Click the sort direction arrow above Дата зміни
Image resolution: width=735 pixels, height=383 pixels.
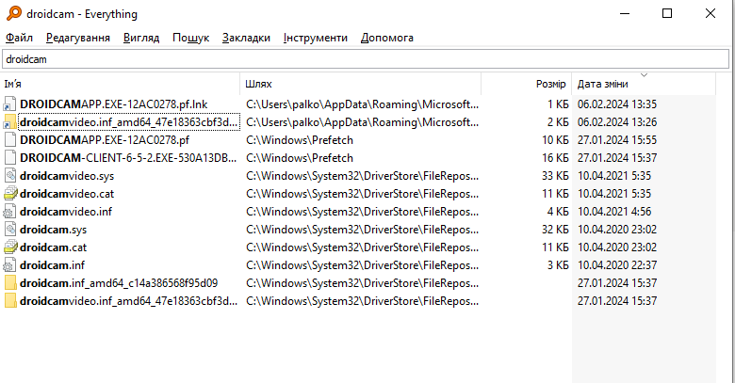click(644, 75)
